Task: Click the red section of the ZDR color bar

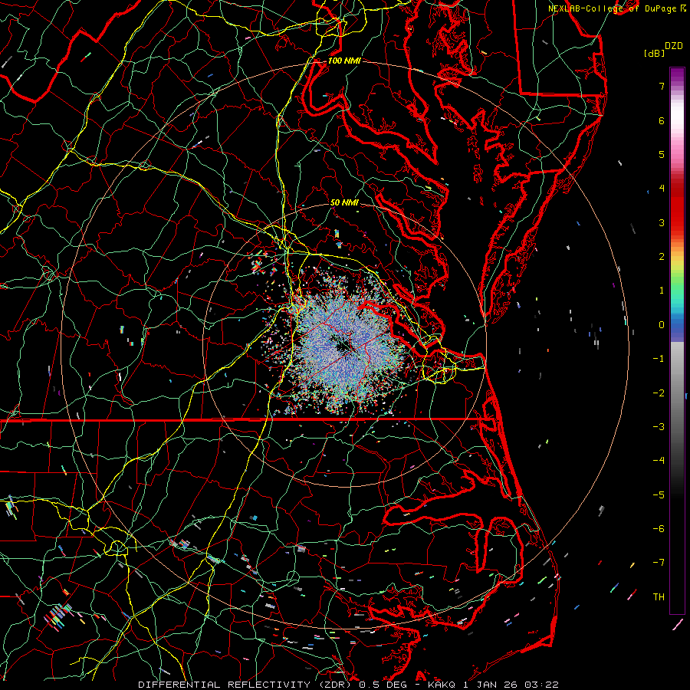Action: click(677, 207)
